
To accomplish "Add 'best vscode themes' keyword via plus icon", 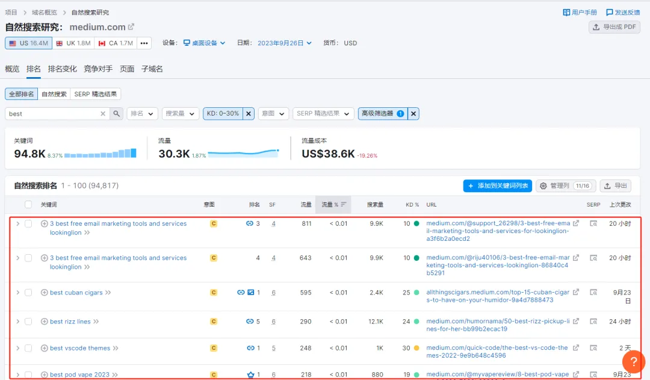I will tap(45, 348).
